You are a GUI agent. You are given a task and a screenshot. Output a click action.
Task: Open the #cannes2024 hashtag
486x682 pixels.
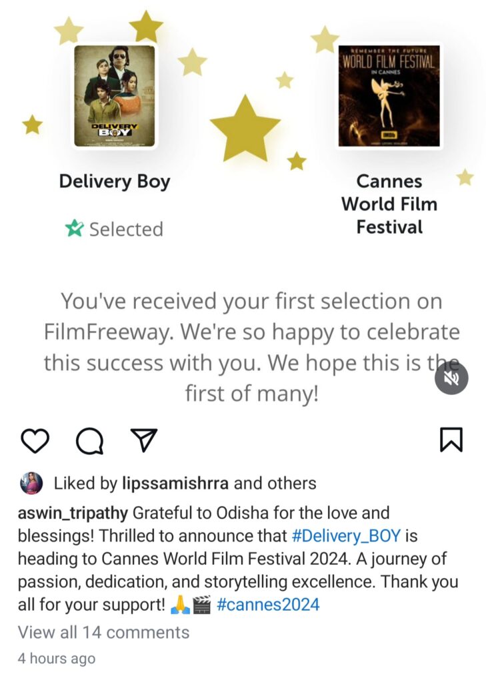click(x=268, y=605)
